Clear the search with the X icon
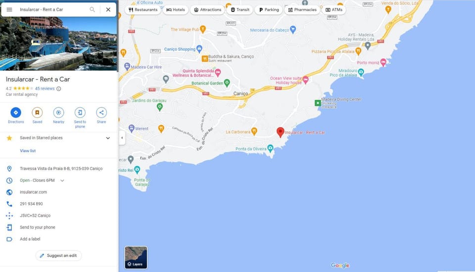 108,10
